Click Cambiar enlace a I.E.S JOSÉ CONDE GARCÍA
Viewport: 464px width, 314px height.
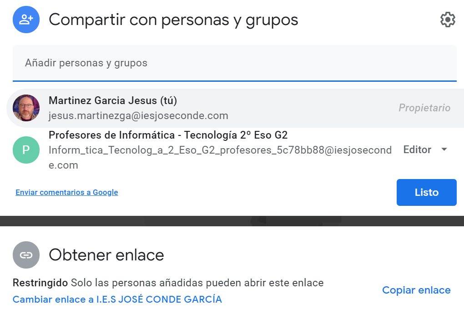coord(117,299)
